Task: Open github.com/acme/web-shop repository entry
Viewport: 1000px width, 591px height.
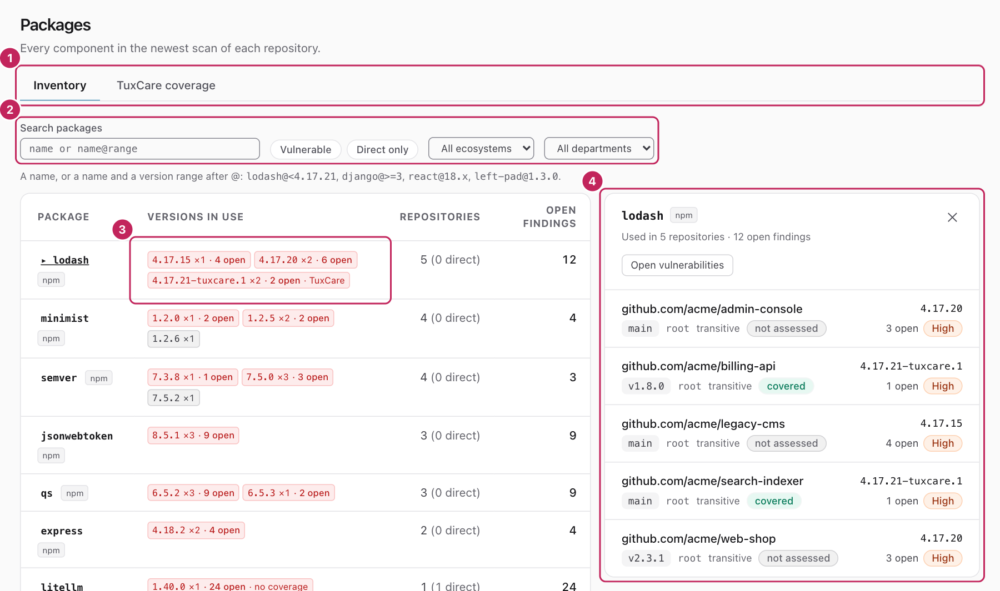Action: (792, 548)
